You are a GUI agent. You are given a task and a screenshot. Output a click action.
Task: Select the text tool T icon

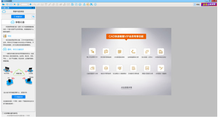(x=46, y=5)
